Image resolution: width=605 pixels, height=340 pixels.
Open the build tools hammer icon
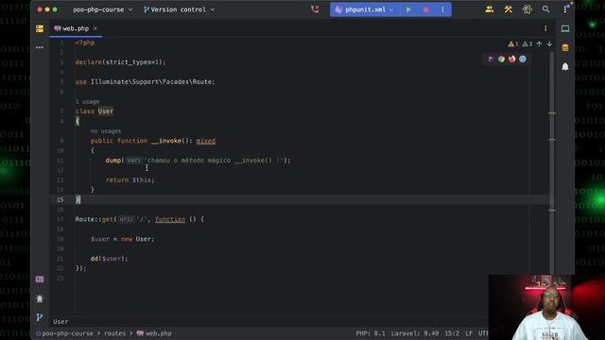509,9
